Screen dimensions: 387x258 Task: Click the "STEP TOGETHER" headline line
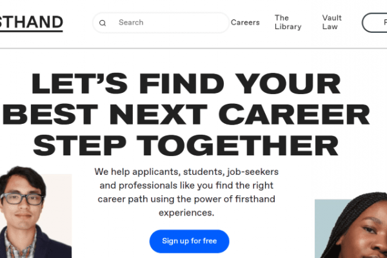point(186,146)
